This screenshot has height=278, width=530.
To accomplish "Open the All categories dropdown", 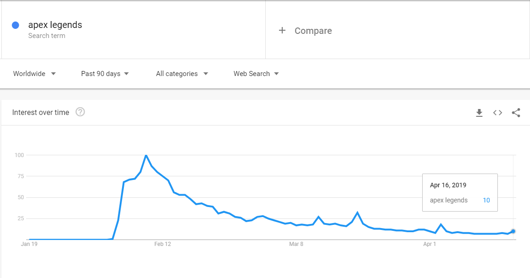I will pos(182,74).
